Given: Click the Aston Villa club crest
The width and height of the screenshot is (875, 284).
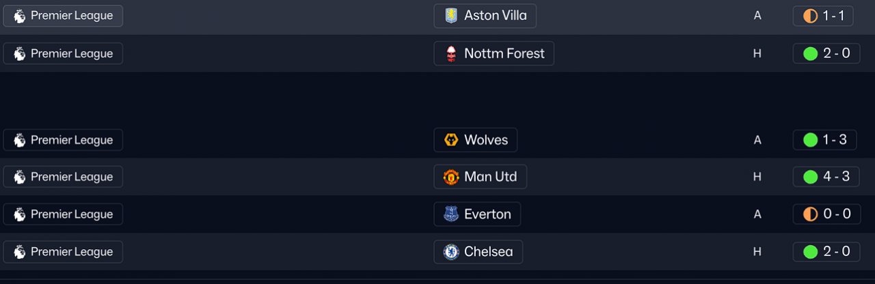Looking at the screenshot, I should pyautogui.click(x=450, y=16).
